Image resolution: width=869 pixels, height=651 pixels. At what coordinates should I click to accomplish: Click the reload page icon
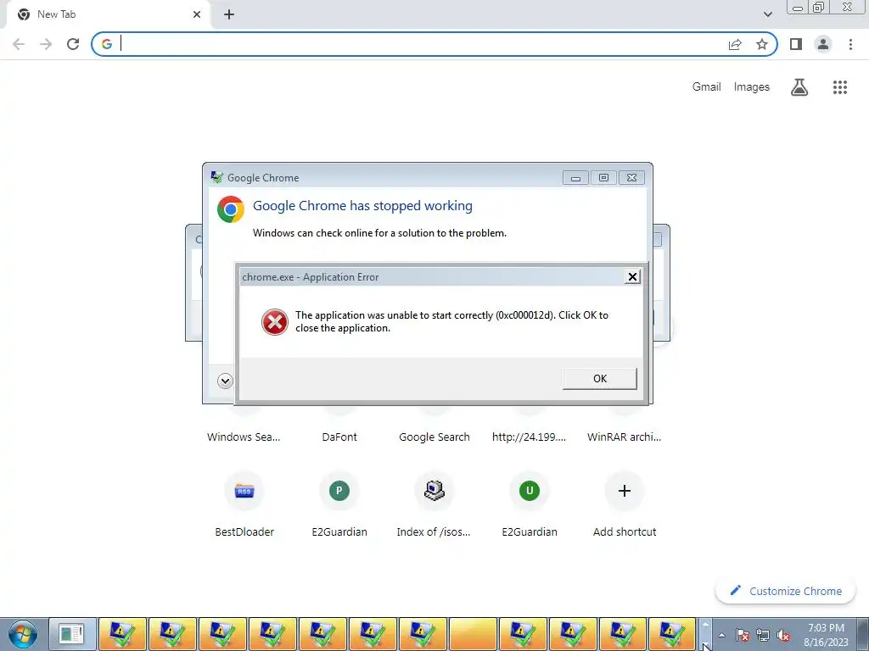click(73, 44)
